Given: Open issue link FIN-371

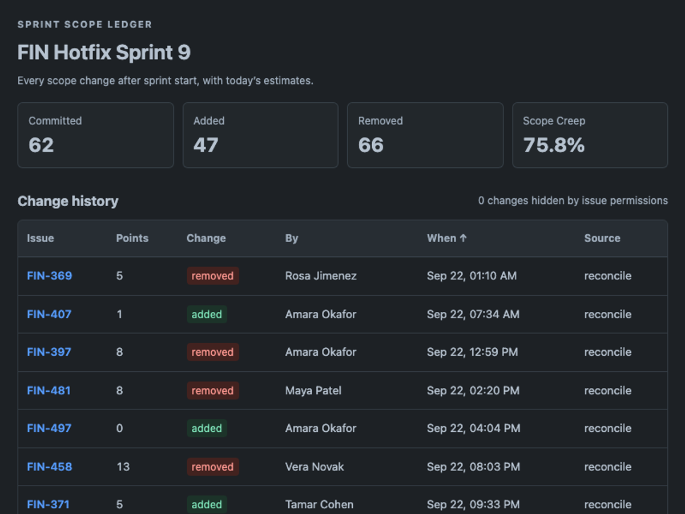Looking at the screenshot, I should point(48,504).
